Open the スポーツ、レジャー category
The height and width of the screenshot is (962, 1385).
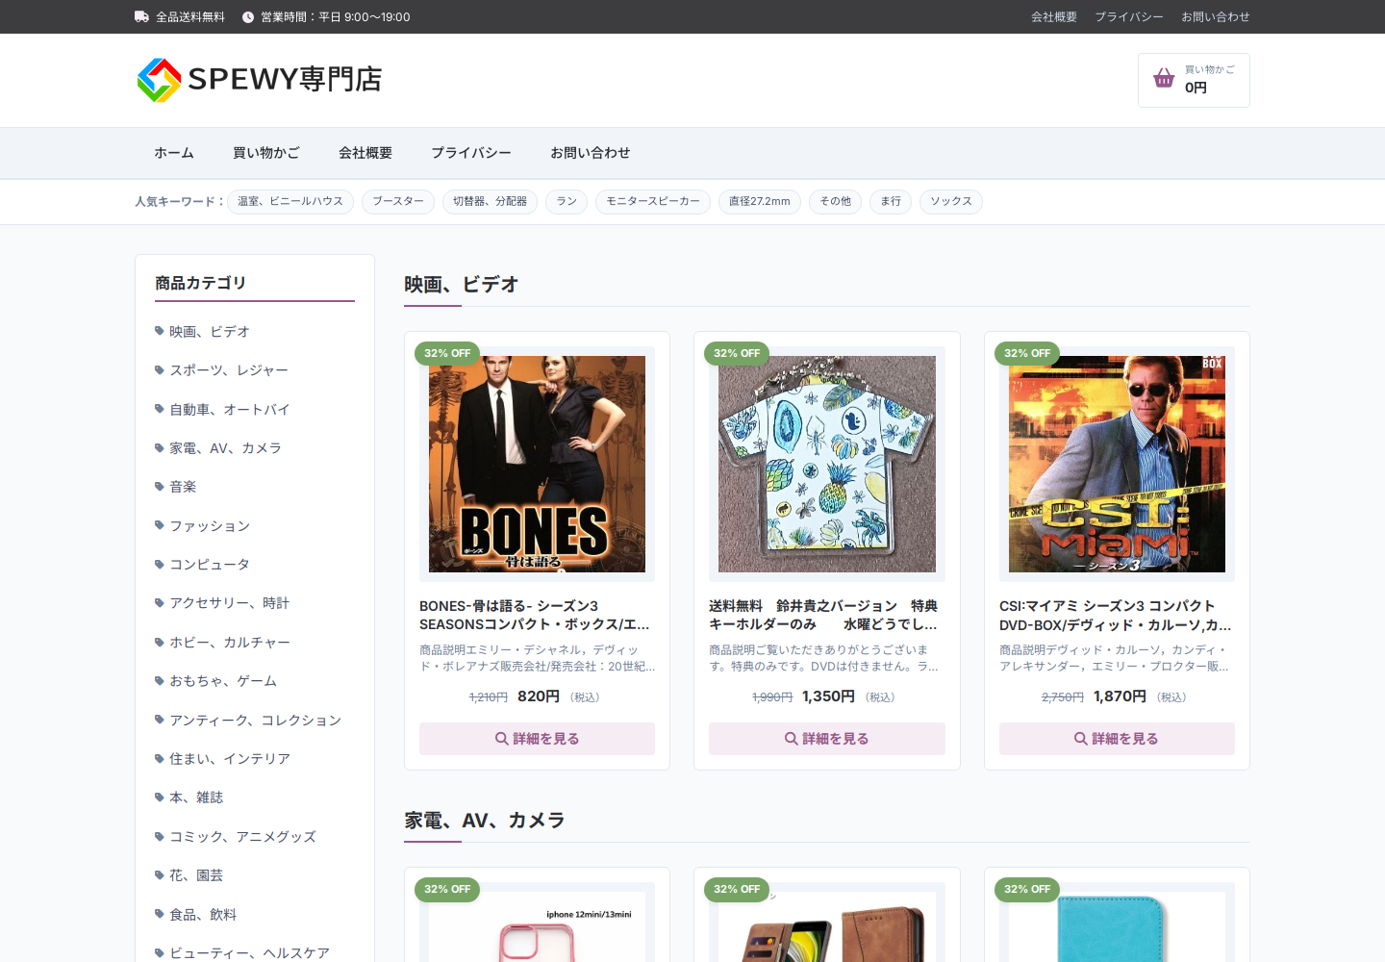tap(229, 370)
